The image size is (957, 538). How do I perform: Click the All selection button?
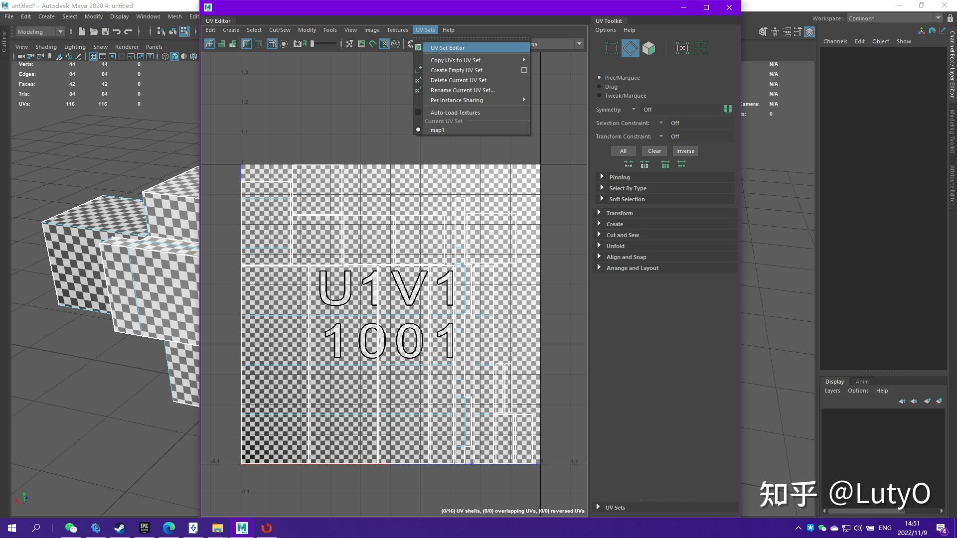click(x=623, y=151)
